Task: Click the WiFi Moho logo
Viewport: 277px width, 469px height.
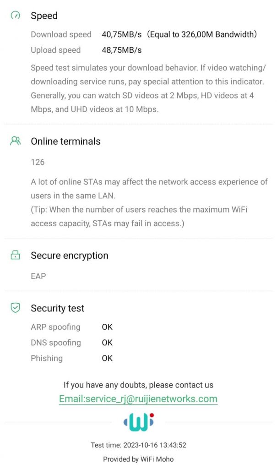Action: tap(138, 422)
